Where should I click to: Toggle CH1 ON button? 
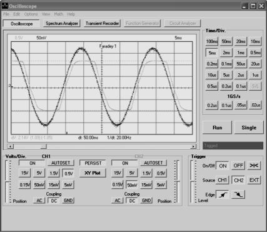pyautogui.click(x=33, y=163)
